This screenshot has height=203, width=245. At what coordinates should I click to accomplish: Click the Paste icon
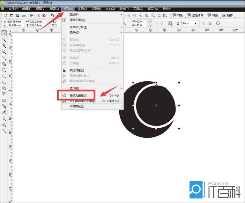tap(44, 15)
